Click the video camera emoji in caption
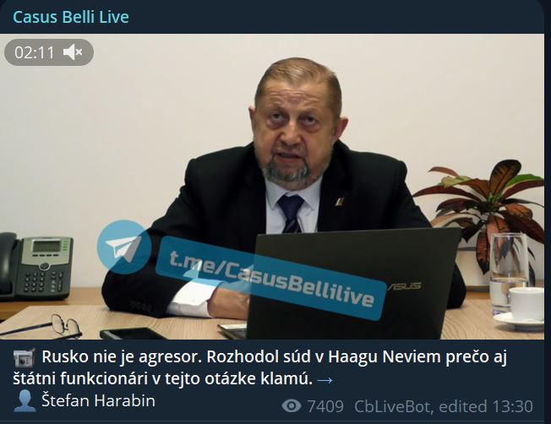551x424 pixels. click(x=24, y=357)
